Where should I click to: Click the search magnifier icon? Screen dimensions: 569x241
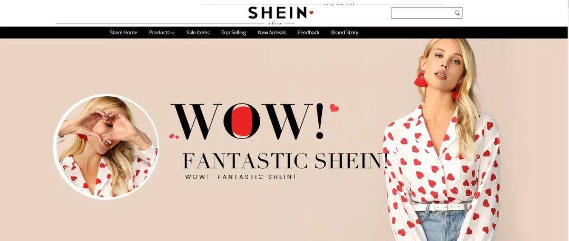[457, 13]
